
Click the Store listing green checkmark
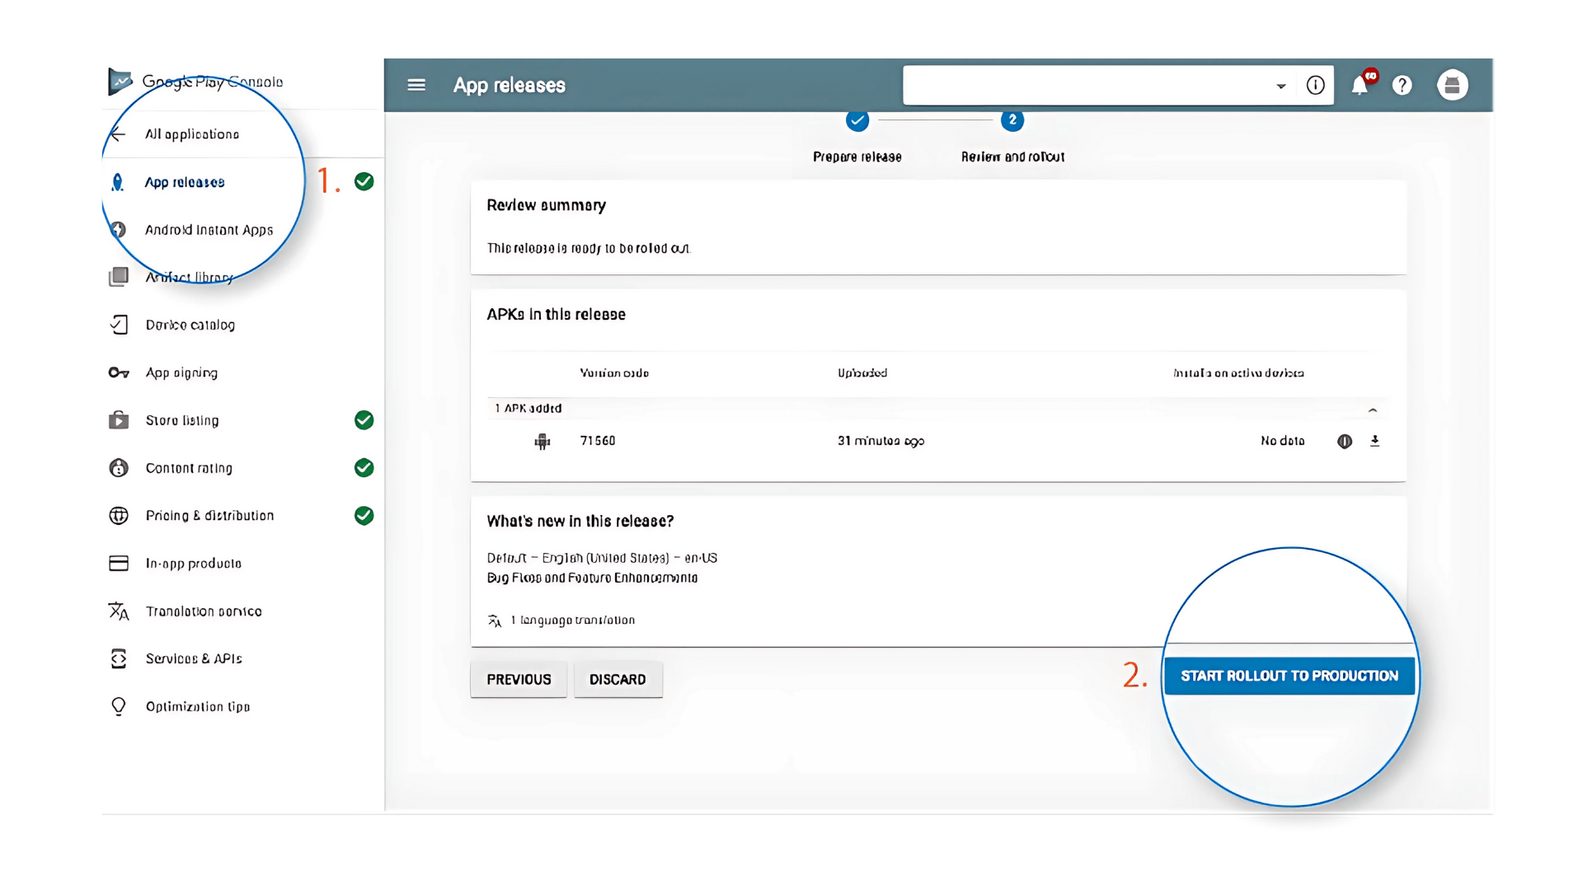pos(364,420)
